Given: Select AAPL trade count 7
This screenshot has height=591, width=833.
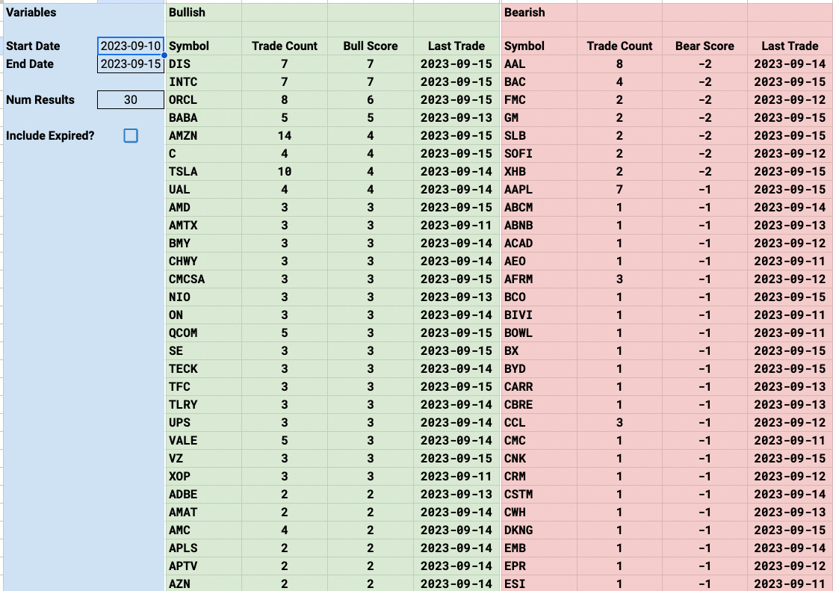Looking at the screenshot, I should point(619,189).
